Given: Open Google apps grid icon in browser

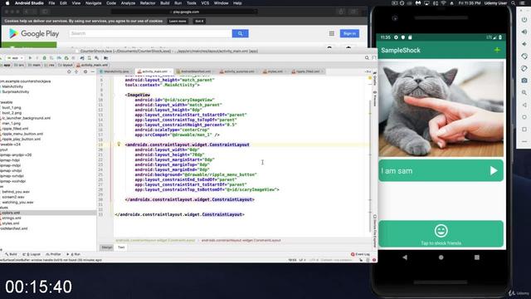Looking at the screenshot, I should coord(332,33).
